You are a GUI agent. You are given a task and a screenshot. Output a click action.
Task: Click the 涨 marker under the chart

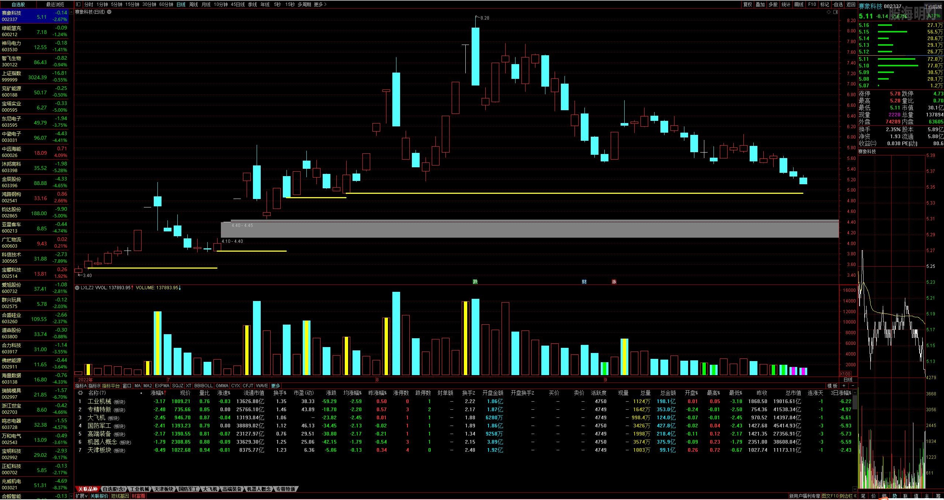pyautogui.click(x=614, y=282)
